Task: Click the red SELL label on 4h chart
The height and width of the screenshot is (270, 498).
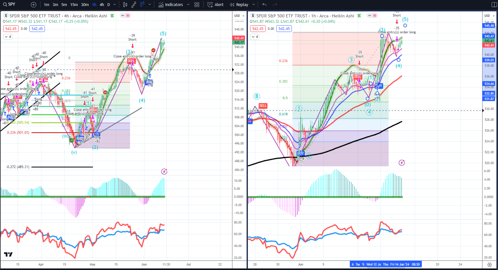Action: pos(131,61)
